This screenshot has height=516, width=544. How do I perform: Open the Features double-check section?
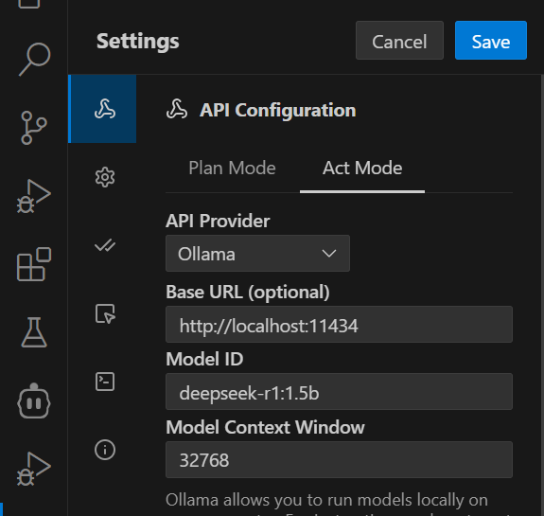(105, 245)
